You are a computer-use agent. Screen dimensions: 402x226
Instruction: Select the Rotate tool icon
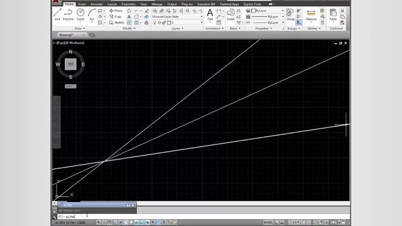tap(129, 11)
